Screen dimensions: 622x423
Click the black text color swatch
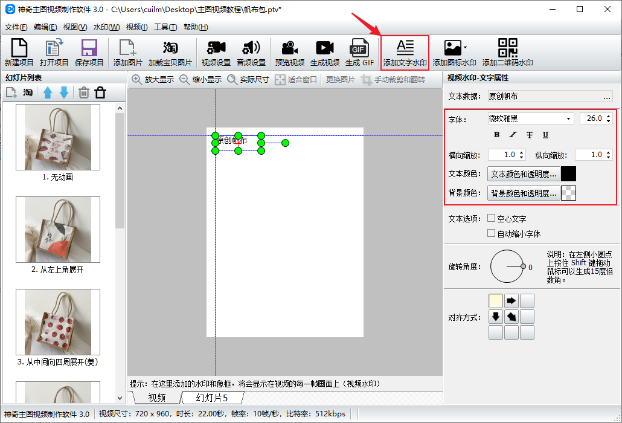point(568,174)
